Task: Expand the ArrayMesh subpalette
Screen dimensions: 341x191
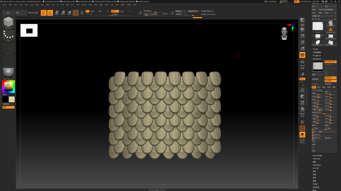Action: 316,56
